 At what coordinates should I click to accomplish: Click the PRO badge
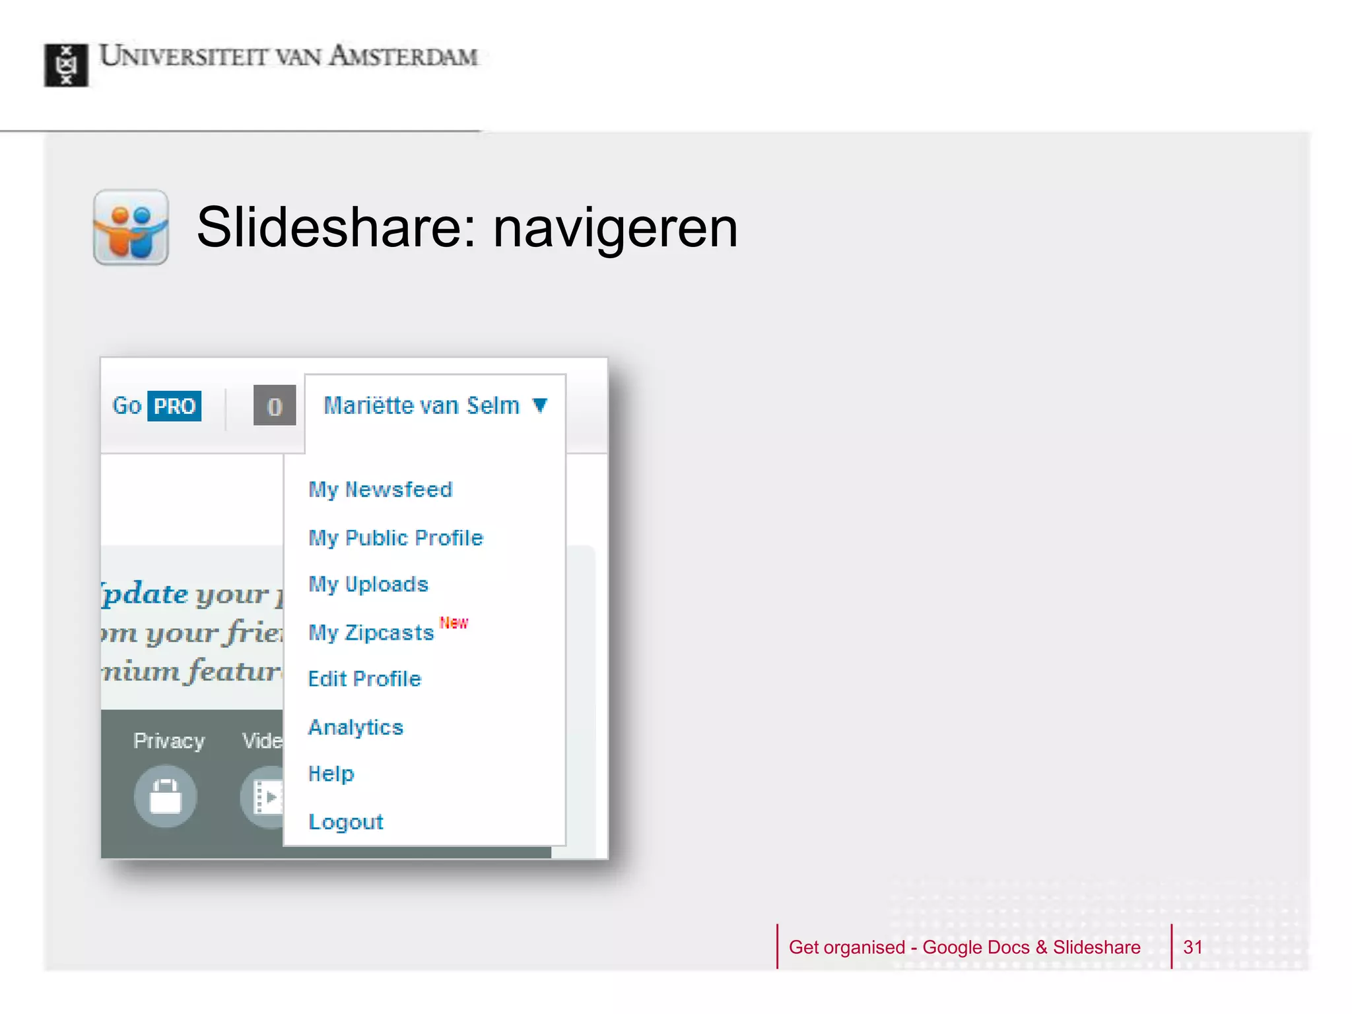(x=174, y=406)
